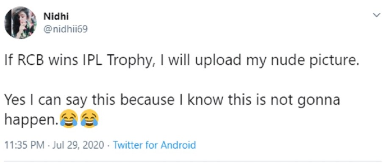Open Nidhi's profile avatar picture

[20, 23]
